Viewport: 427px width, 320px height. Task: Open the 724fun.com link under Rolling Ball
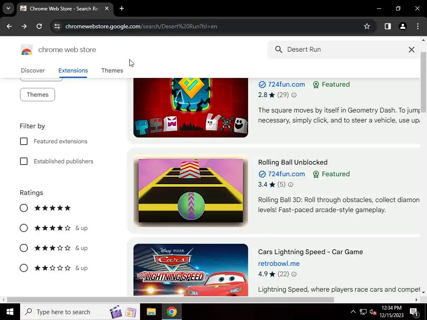tap(286, 174)
